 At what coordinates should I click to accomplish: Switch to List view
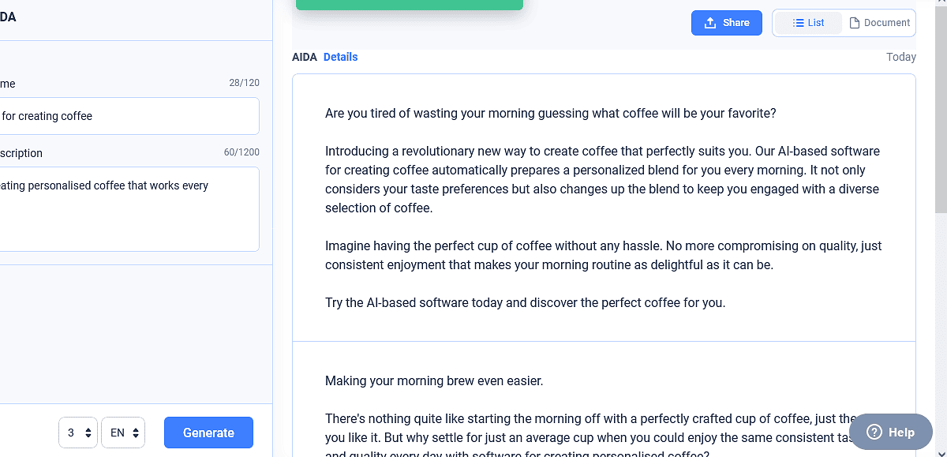808,23
